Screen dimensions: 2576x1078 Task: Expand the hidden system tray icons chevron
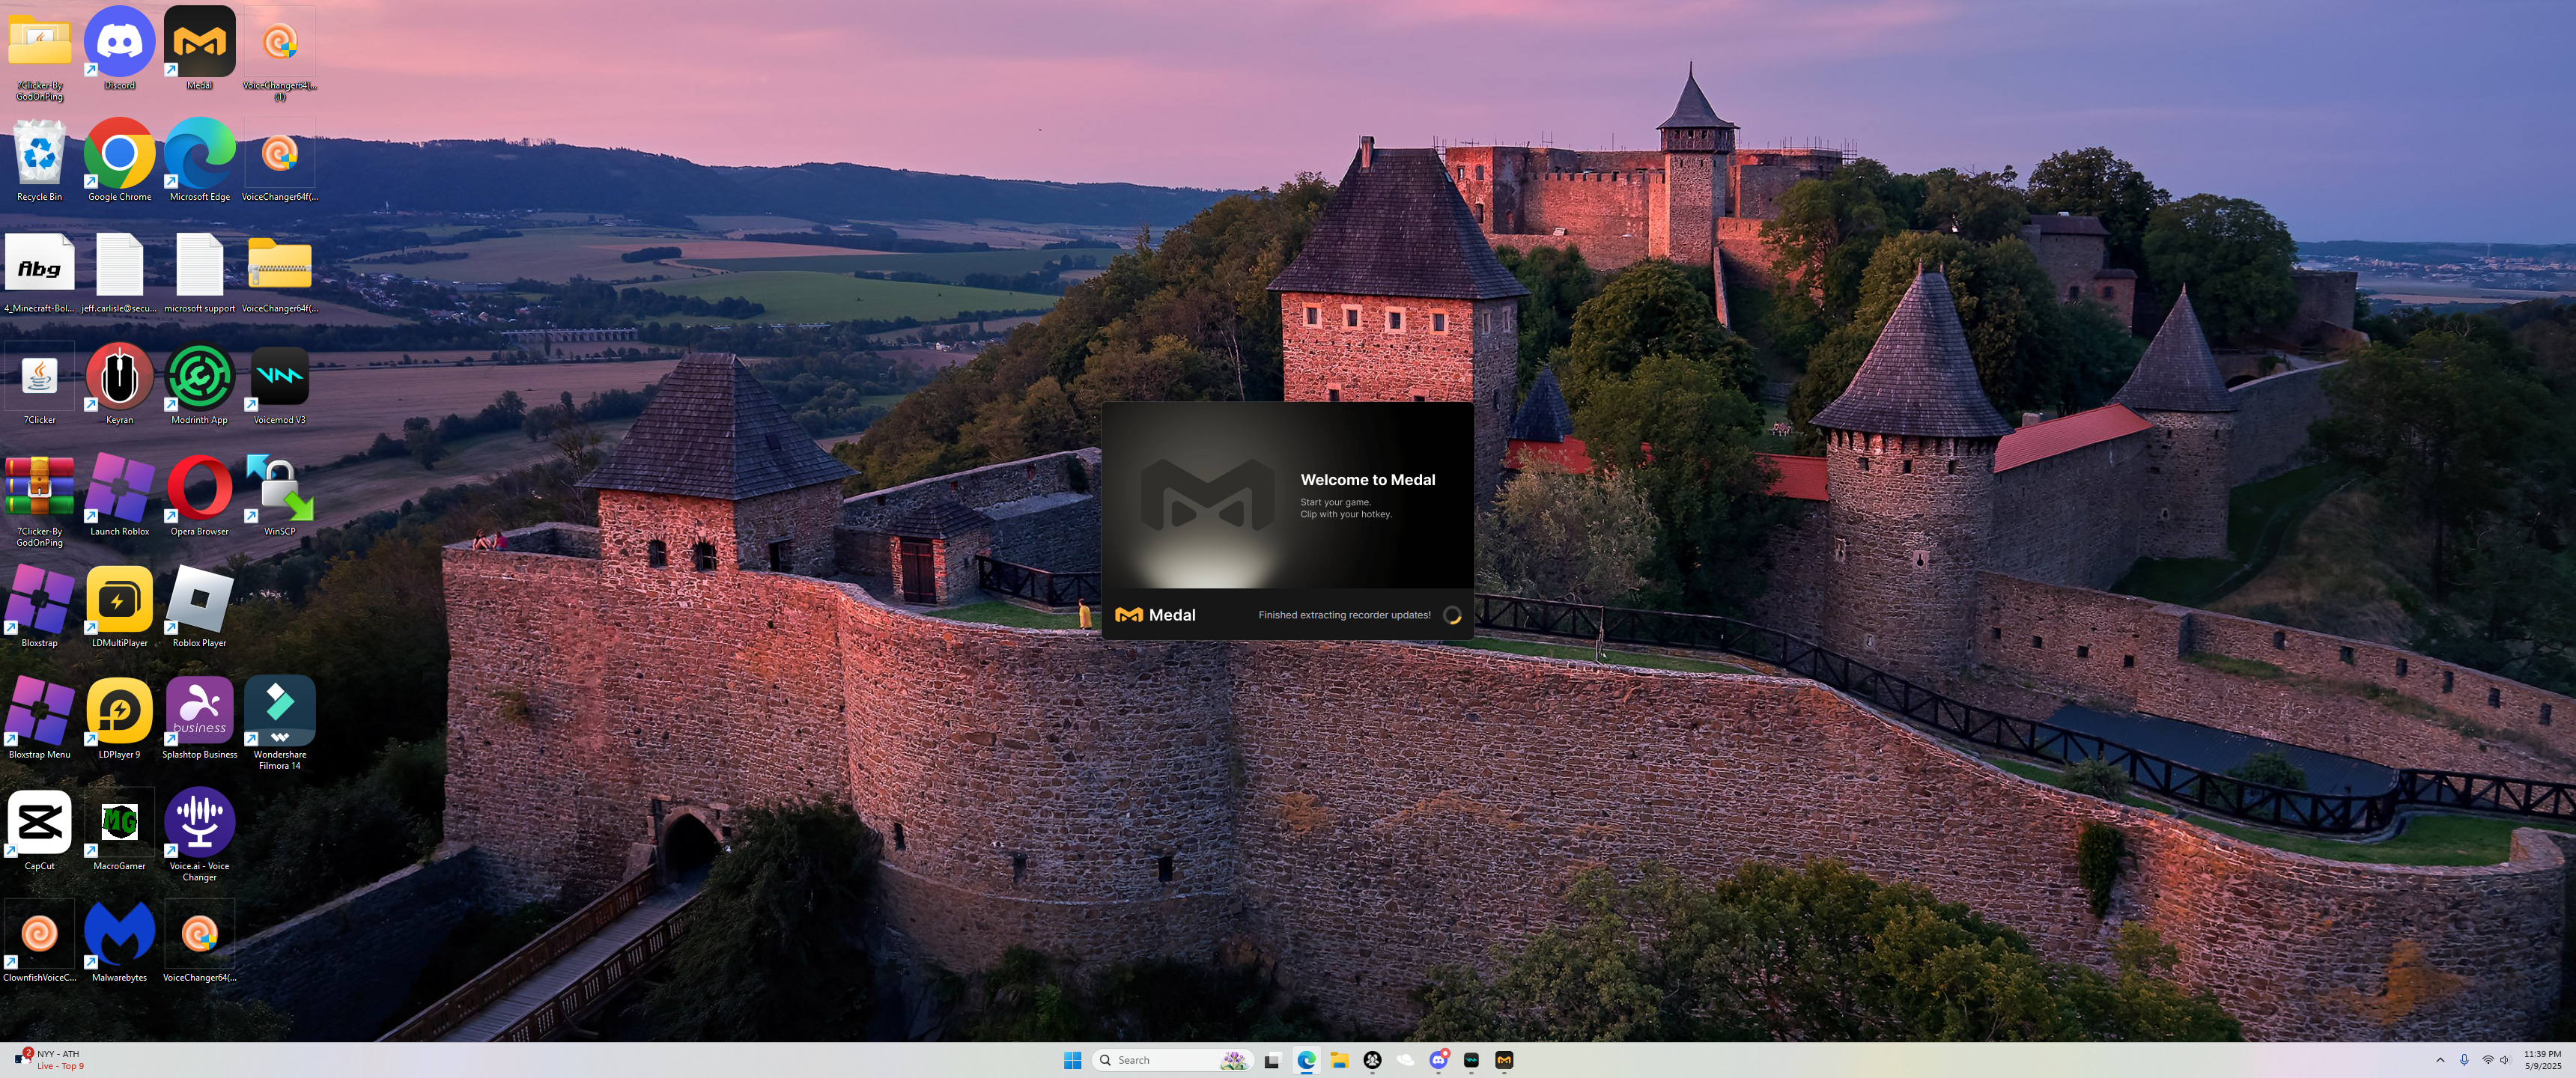click(2440, 1060)
